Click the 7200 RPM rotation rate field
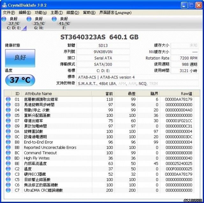This screenshot has width=204, height=203. tap(185, 58)
